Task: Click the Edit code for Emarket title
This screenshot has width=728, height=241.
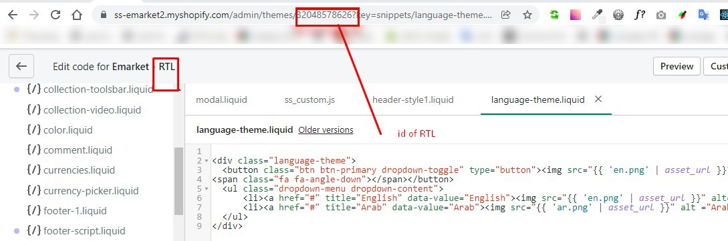Action: coord(114,66)
